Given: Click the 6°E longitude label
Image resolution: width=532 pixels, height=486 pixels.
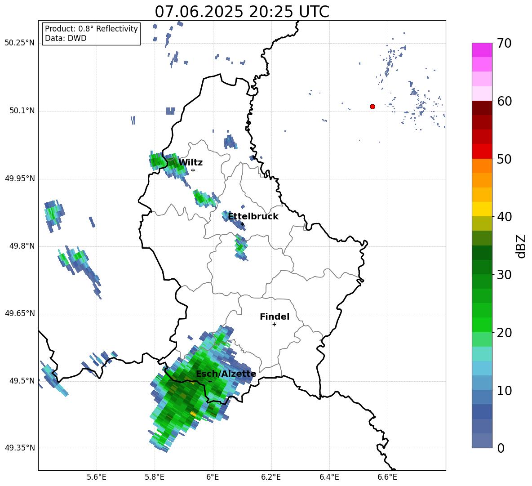Looking at the screenshot, I should pos(213,477).
